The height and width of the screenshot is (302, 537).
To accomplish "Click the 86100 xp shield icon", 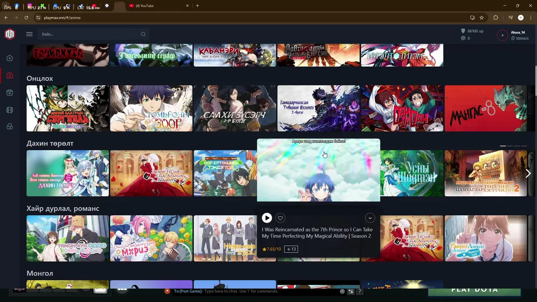I will coord(463,31).
